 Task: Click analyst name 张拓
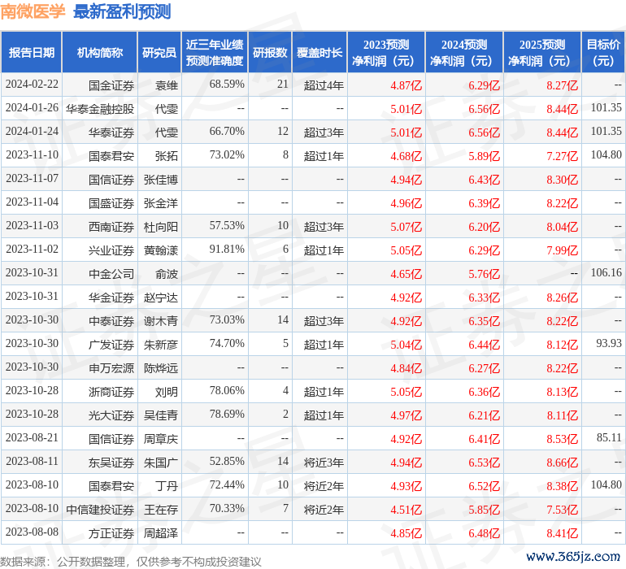tap(167, 156)
